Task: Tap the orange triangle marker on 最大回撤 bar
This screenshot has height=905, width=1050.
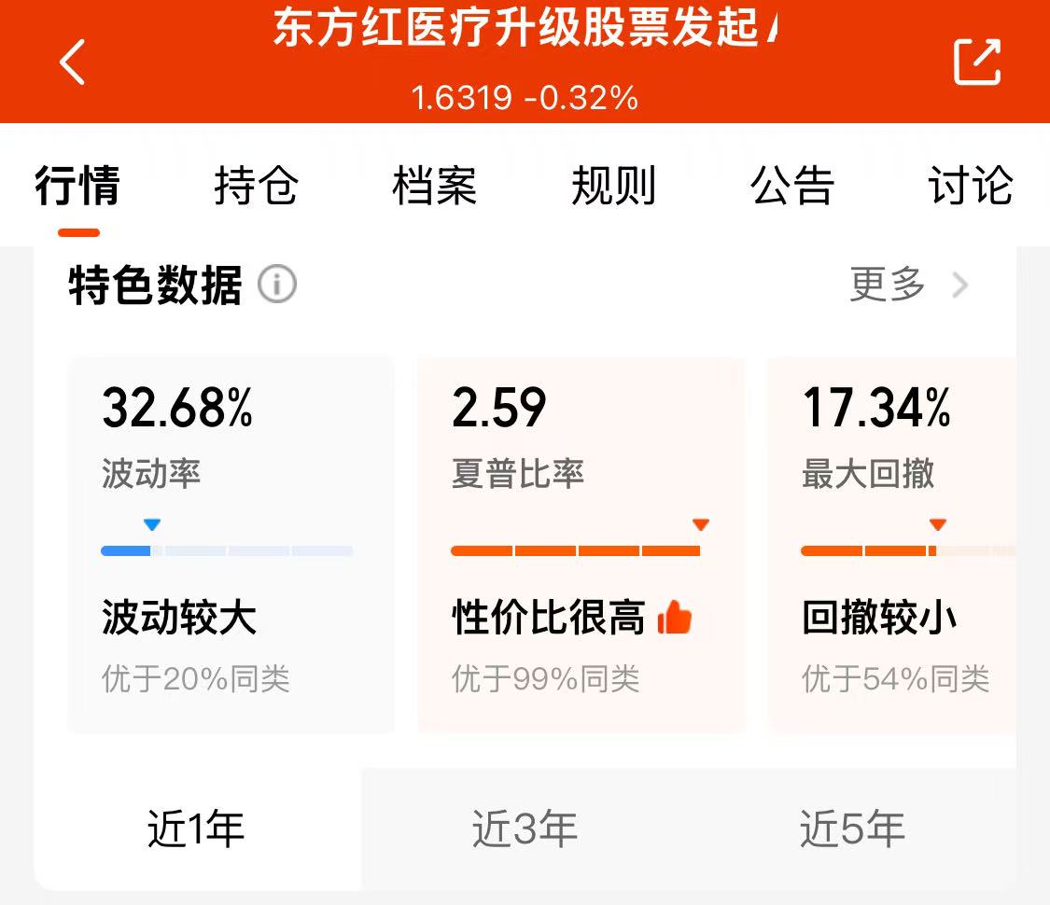Action: point(937,524)
